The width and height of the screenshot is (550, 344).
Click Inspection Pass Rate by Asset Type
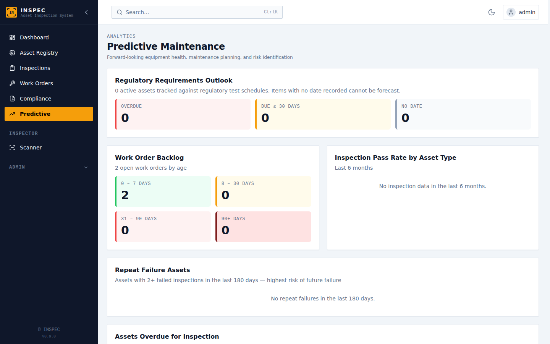pyautogui.click(x=396, y=157)
